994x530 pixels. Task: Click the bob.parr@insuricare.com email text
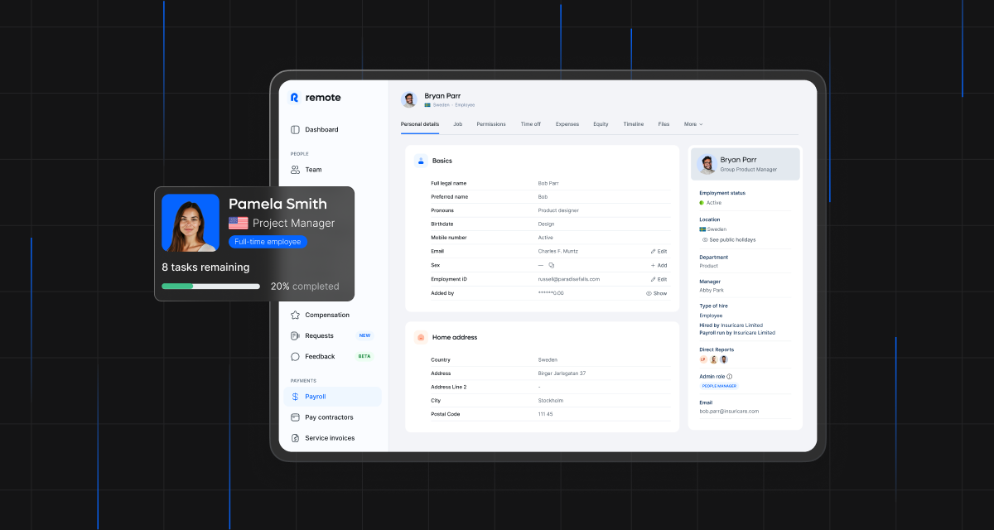point(729,412)
